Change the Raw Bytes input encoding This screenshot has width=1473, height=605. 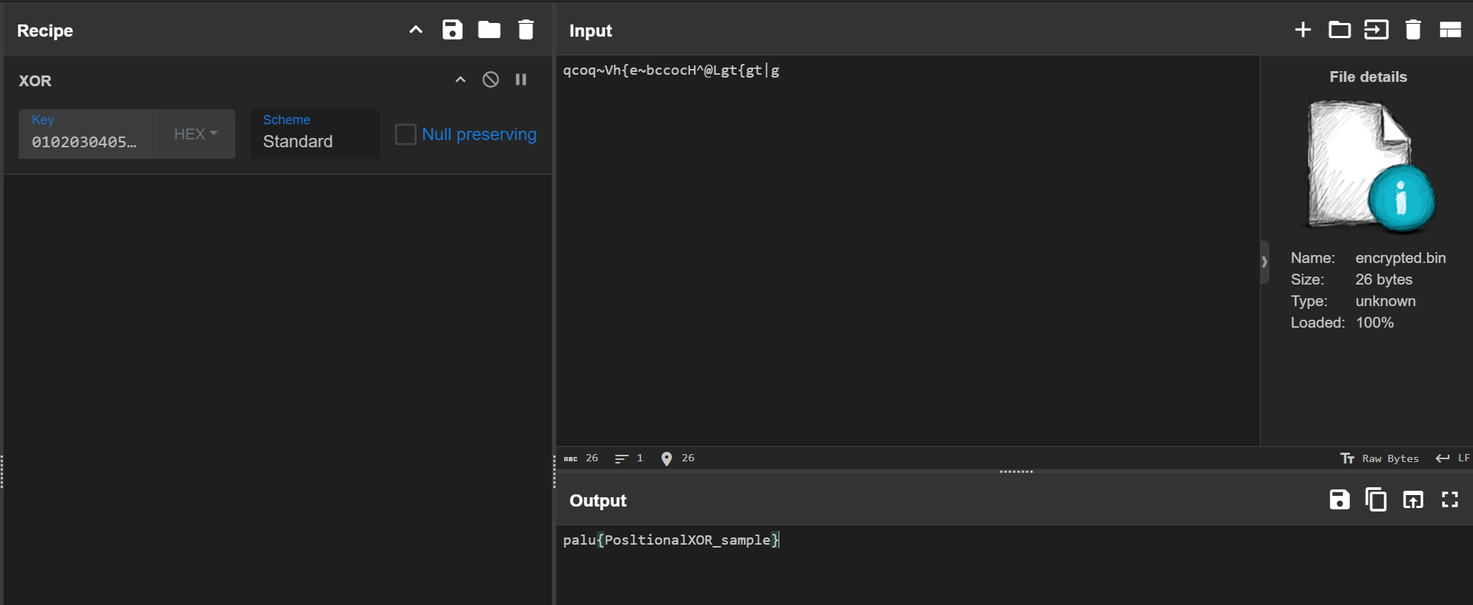click(x=1379, y=458)
